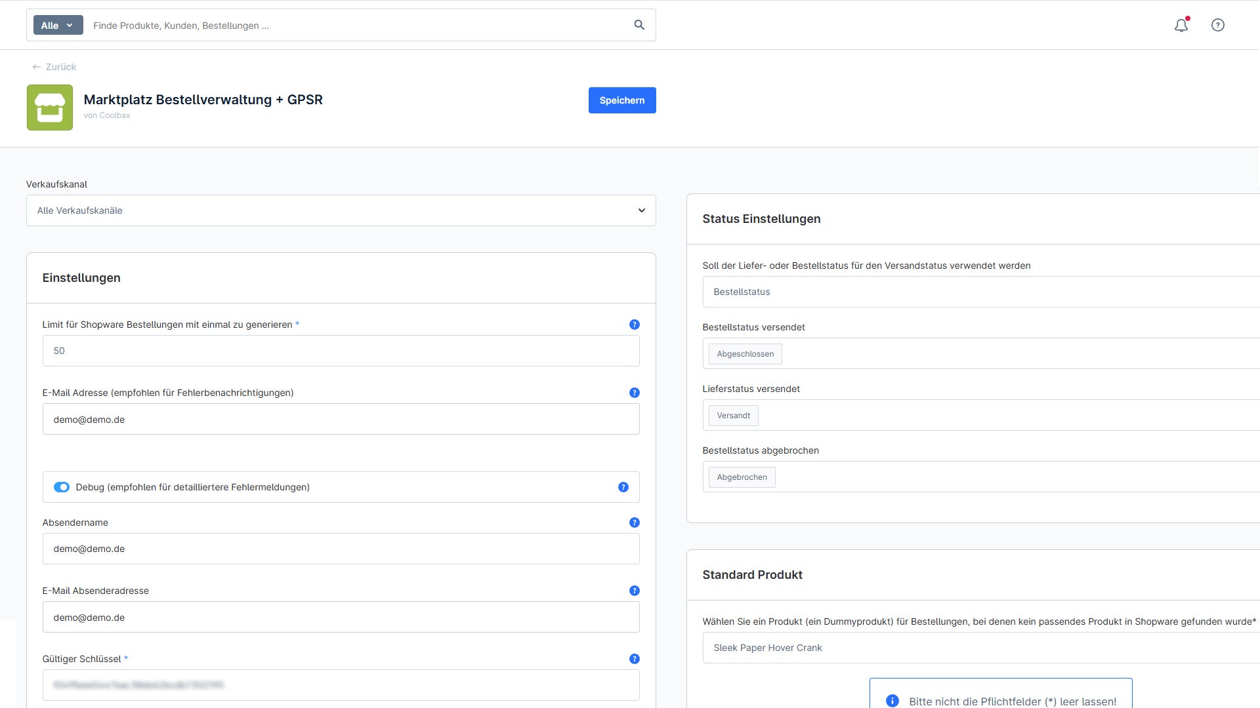The height and width of the screenshot is (708, 1260).
Task: Click the order limit field showing 50
Action: click(341, 351)
